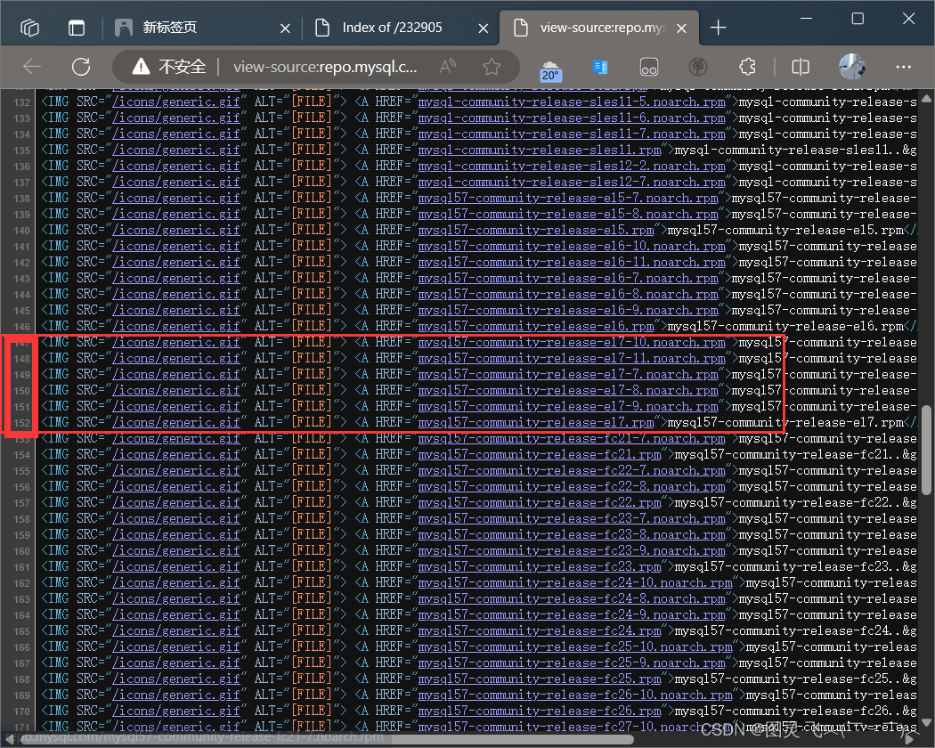Click the horizontal scrollbar thumb
Screen dimensions: 935x748
point(325,740)
